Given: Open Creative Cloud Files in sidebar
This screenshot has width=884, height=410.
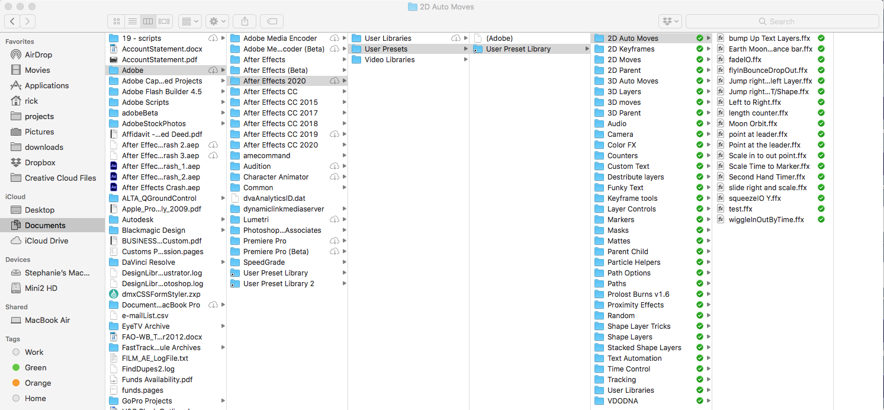Looking at the screenshot, I should pos(60,178).
